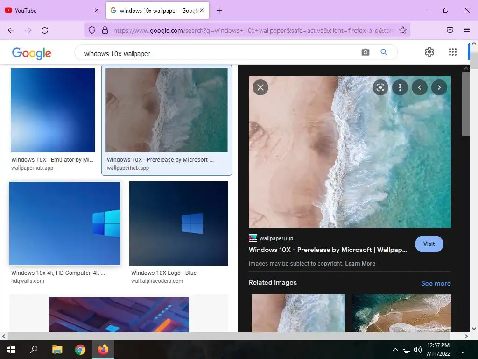Open the blue Windows 10X Emulator thumbnail
This screenshot has width=478, height=359.
(53, 110)
